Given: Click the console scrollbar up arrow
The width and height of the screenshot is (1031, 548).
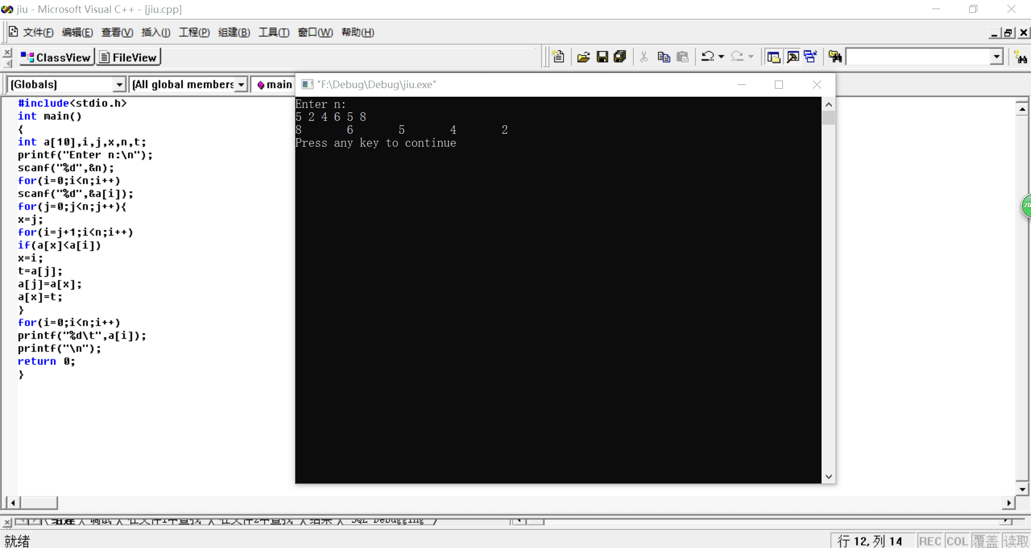Looking at the screenshot, I should 829,104.
